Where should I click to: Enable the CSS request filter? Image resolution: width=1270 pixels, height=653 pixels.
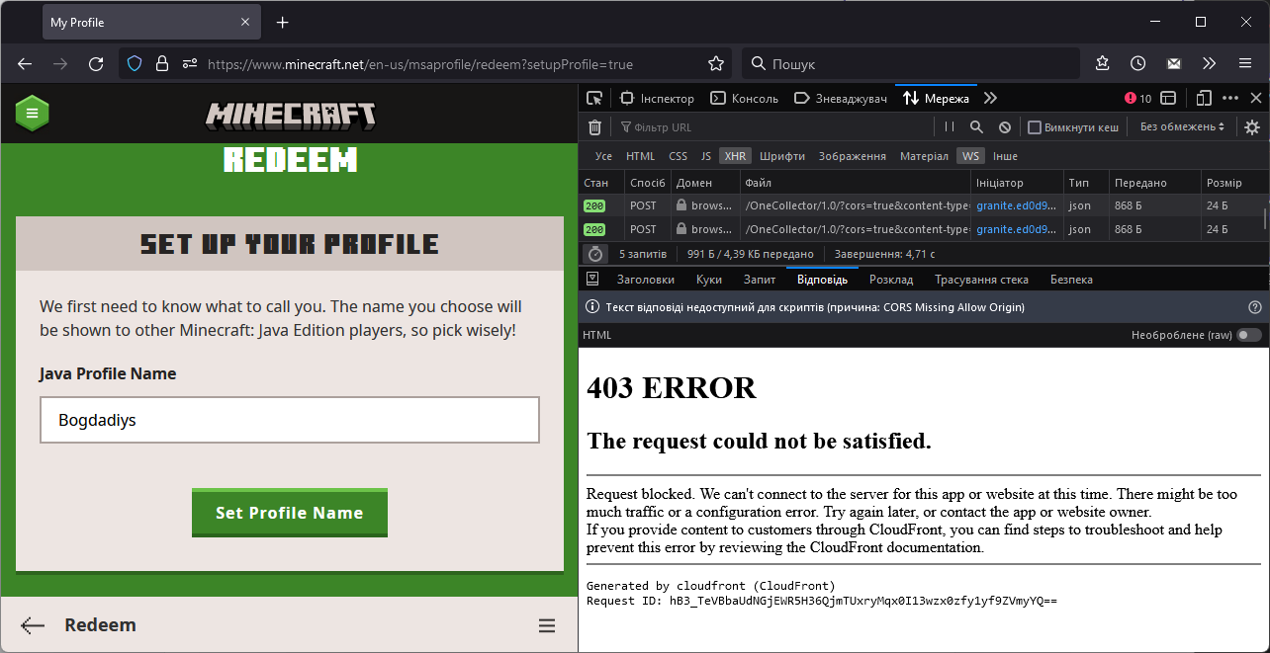click(678, 156)
